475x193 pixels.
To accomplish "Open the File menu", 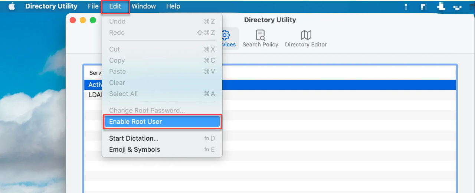I will coord(93,6).
